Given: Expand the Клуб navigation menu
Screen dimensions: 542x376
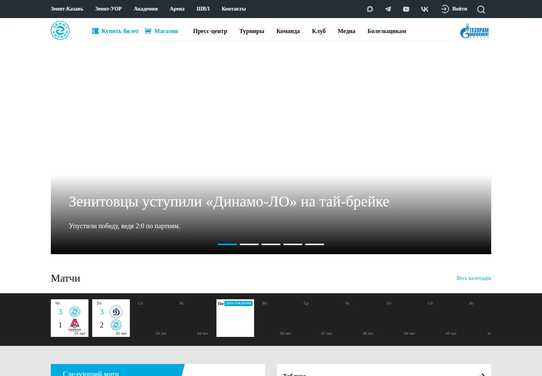Looking at the screenshot, I should (319, 31).
